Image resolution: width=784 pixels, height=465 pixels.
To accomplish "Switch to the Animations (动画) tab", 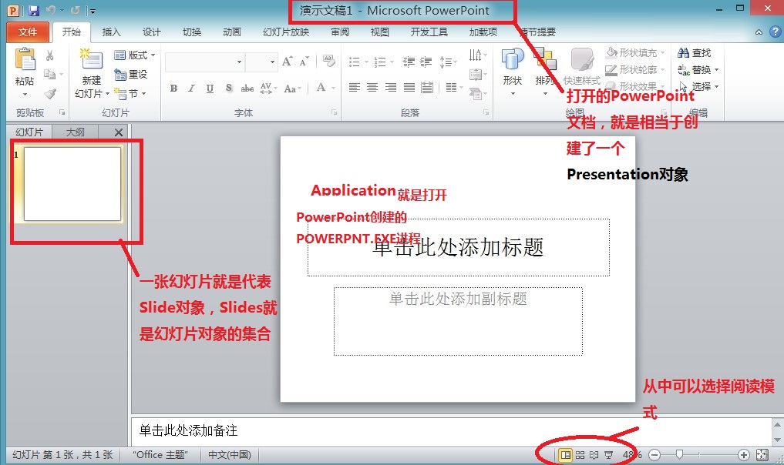I will coord(232,32).
